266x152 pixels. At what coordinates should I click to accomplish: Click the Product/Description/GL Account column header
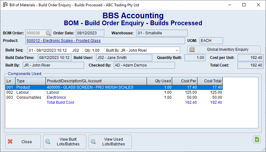(96, 81)
